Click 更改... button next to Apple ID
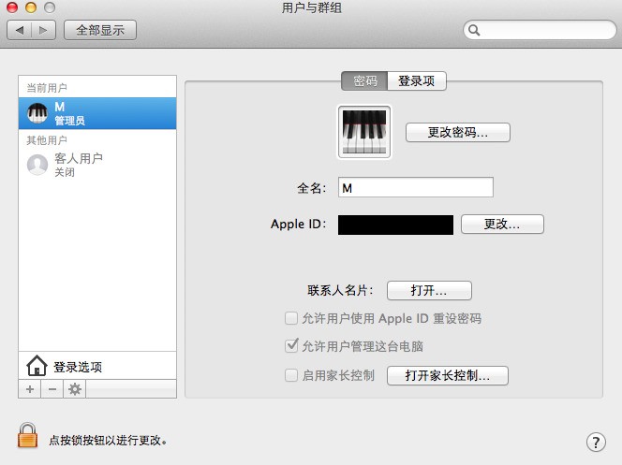 (x=502, y=225)
